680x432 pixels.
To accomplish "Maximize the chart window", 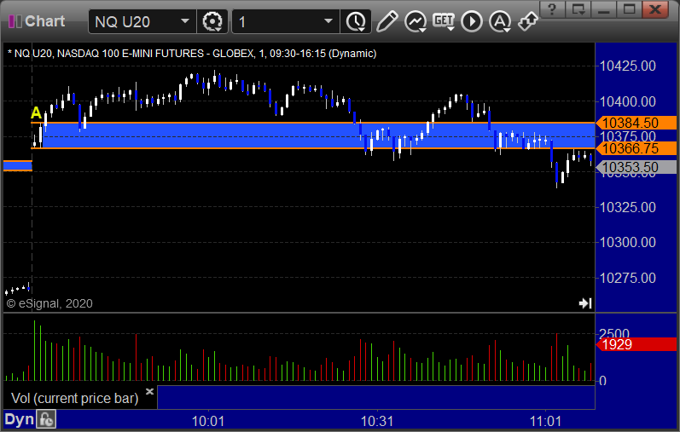I will click(630, 9).
